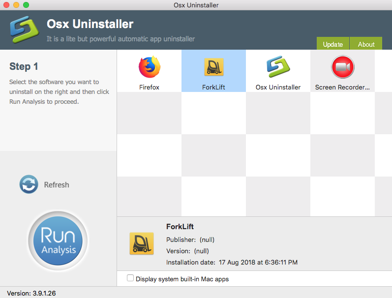Image resolution: width=392 pixels, height=298 pixels.
Task: Select the Osx Uninstaller app icon in the grid
Action: click(278, 66)
